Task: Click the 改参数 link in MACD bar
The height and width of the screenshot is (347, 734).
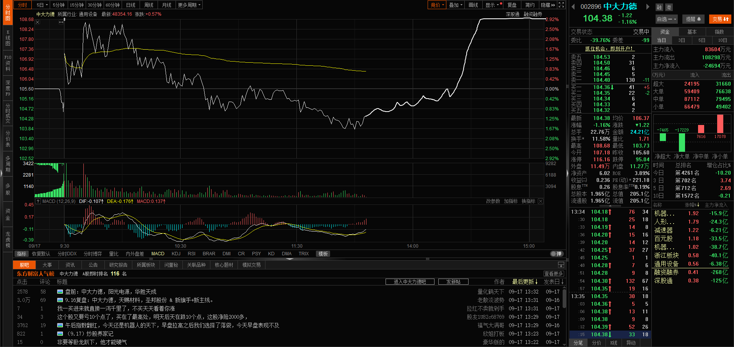Action: 493,201
